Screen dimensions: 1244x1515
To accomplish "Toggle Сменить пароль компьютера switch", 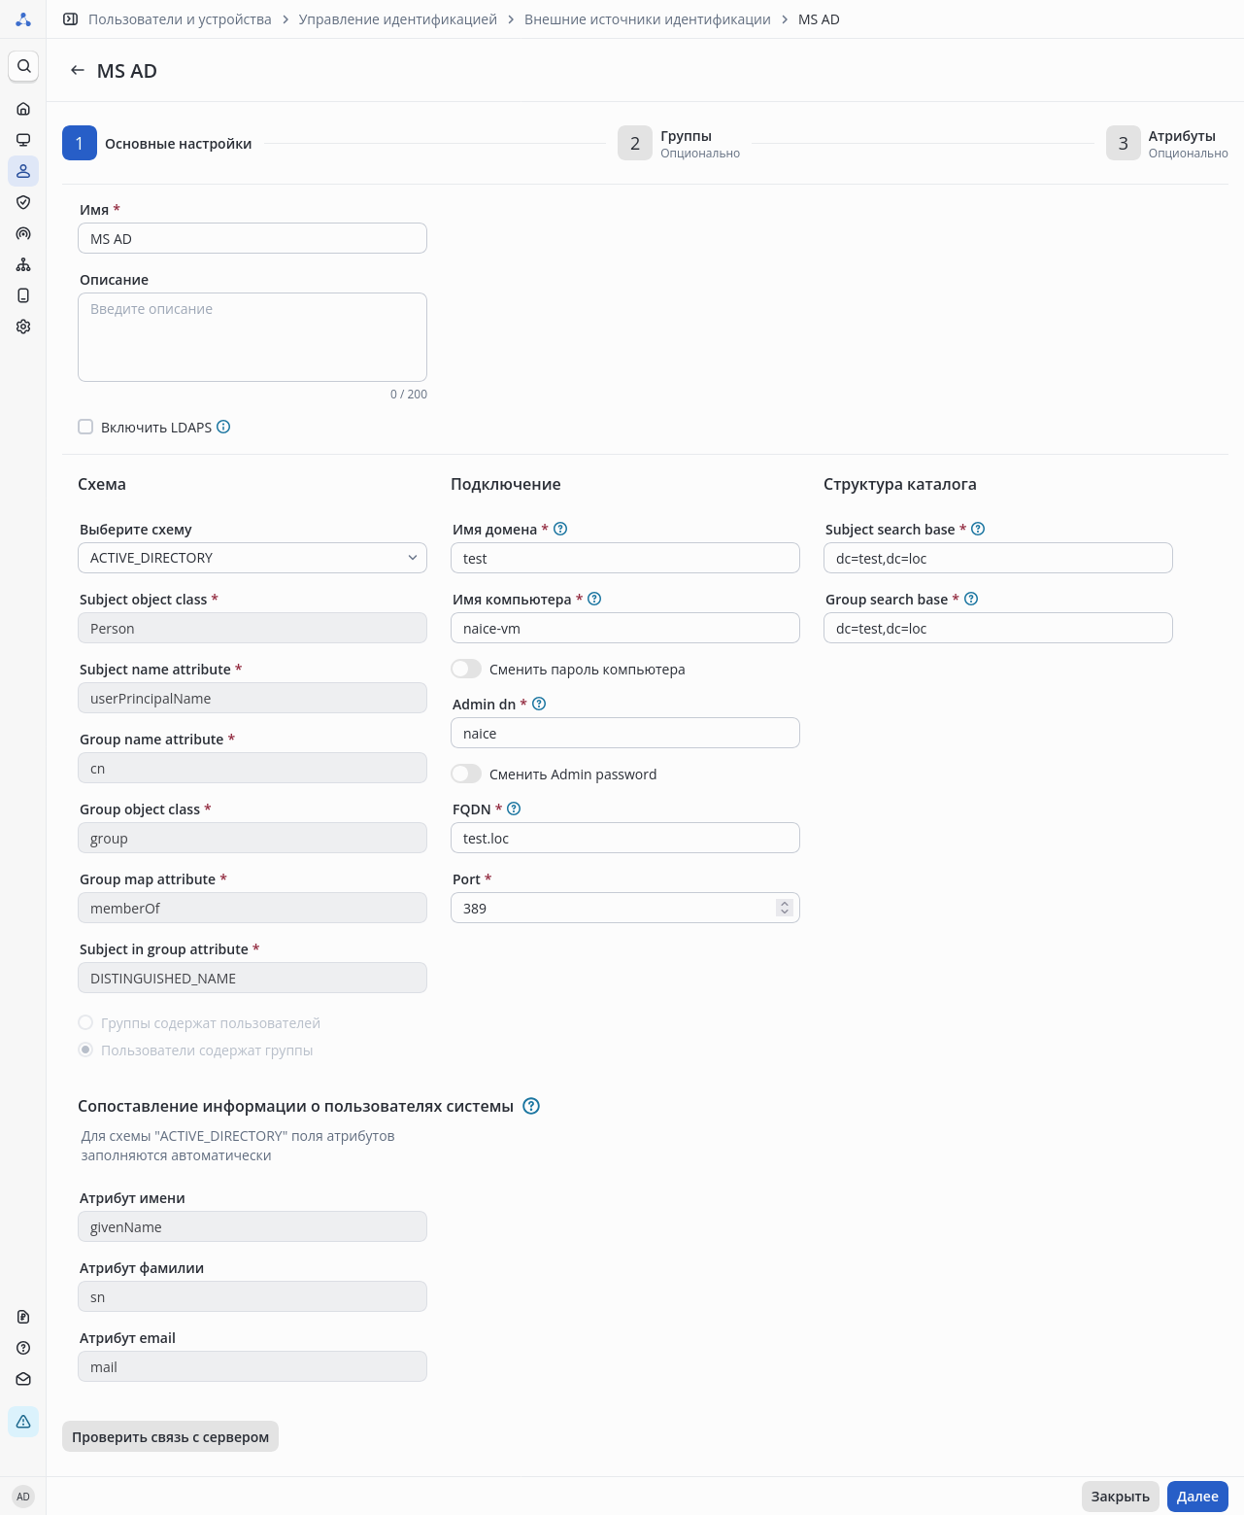I will click(x=466, y=669).
